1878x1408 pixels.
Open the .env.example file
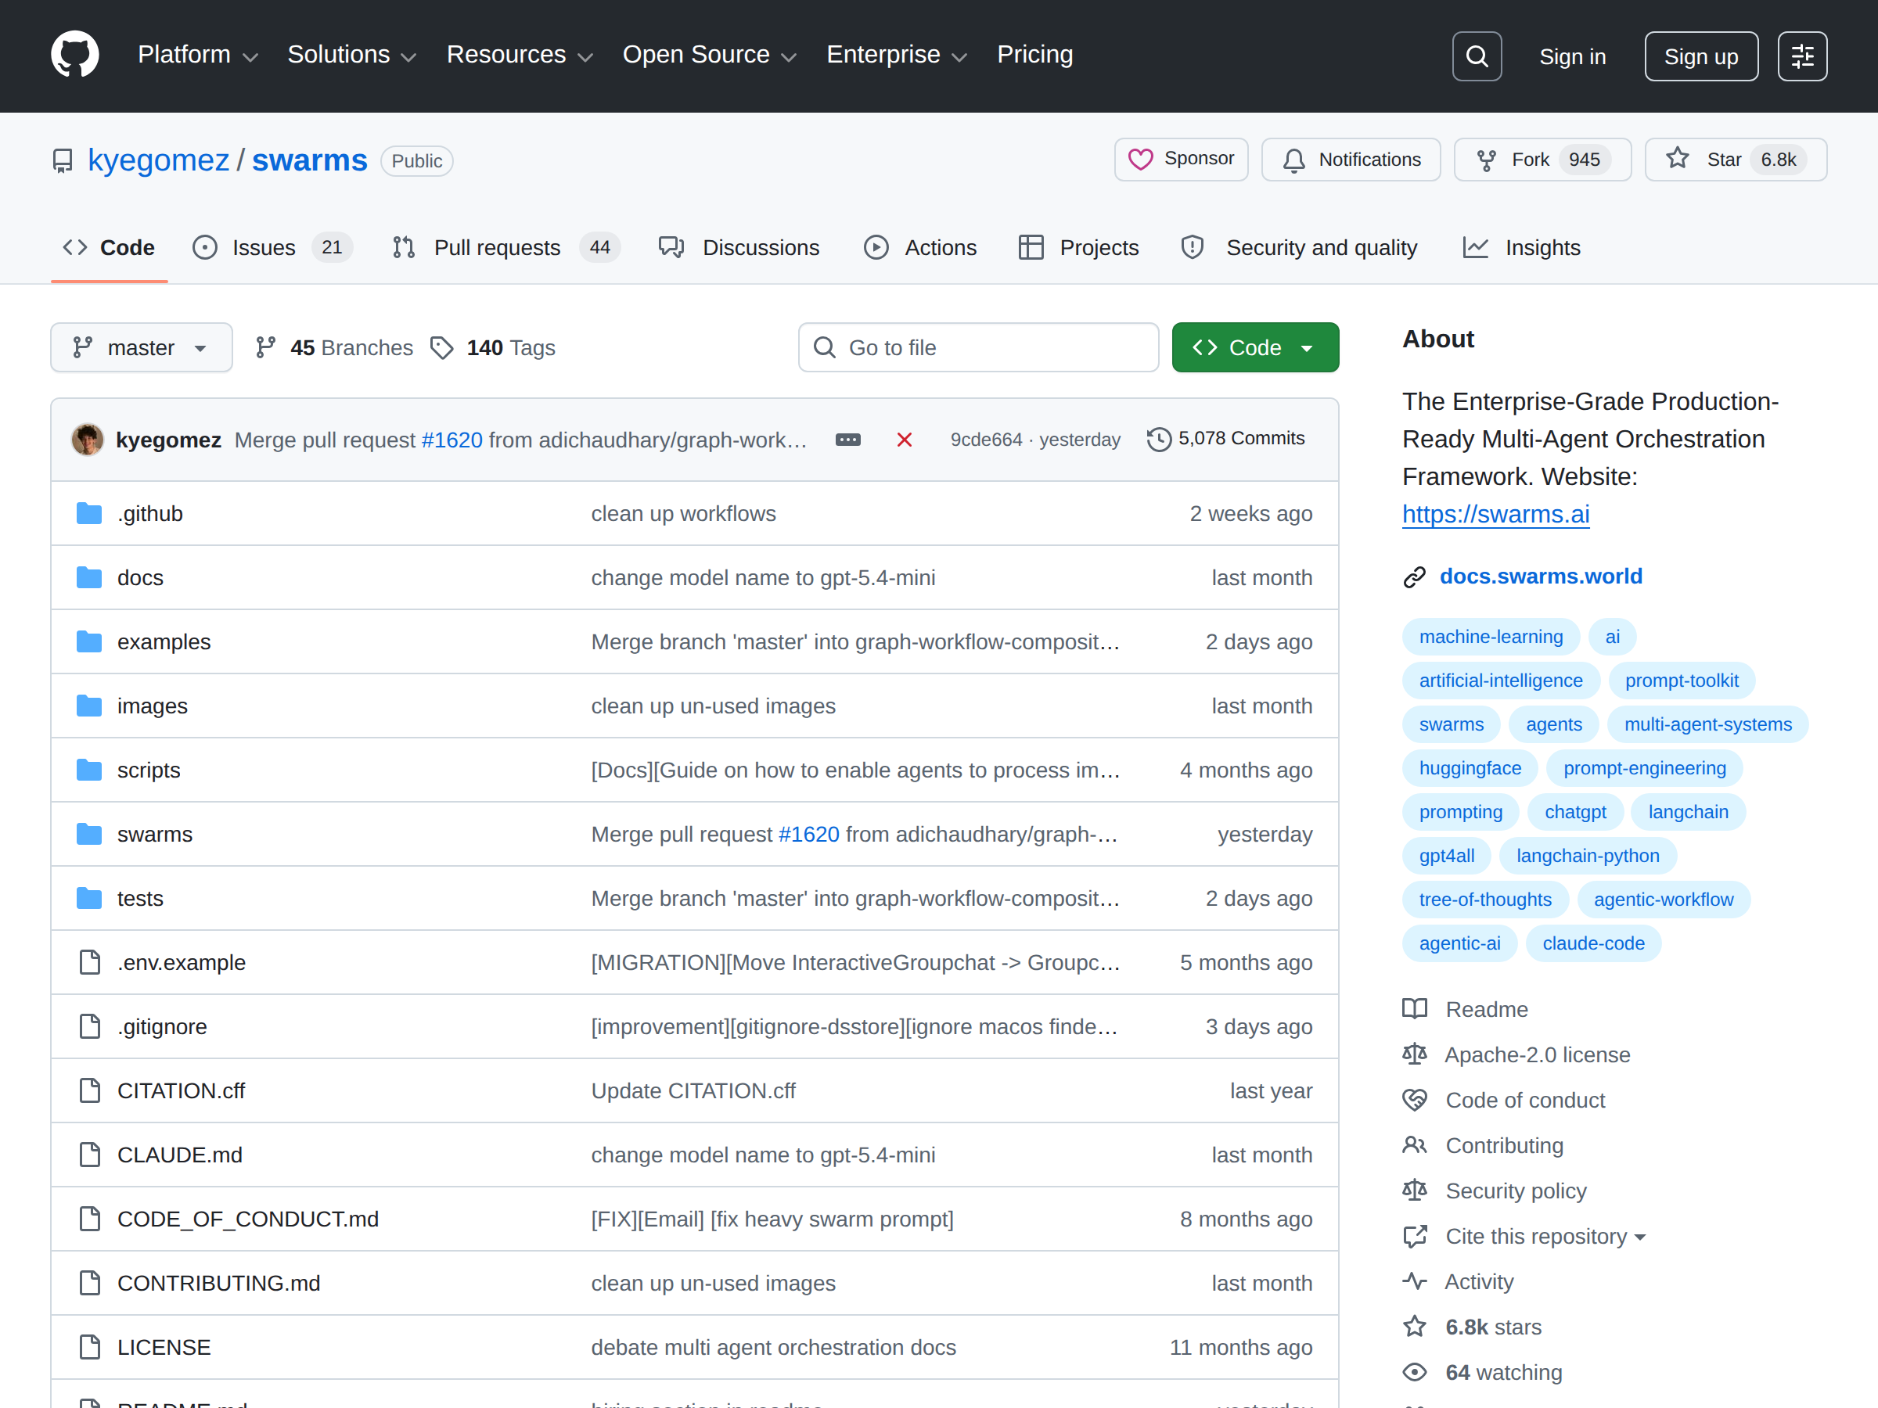(181, 962)
